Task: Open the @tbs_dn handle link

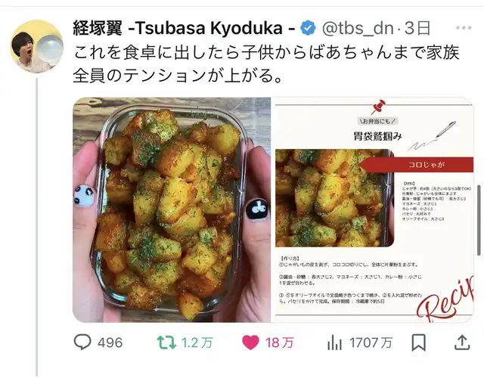Action: pos(358,28)
